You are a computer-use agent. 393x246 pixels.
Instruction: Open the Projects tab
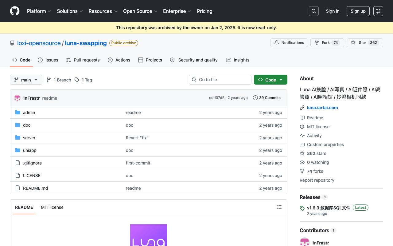[x=150, y=60]
